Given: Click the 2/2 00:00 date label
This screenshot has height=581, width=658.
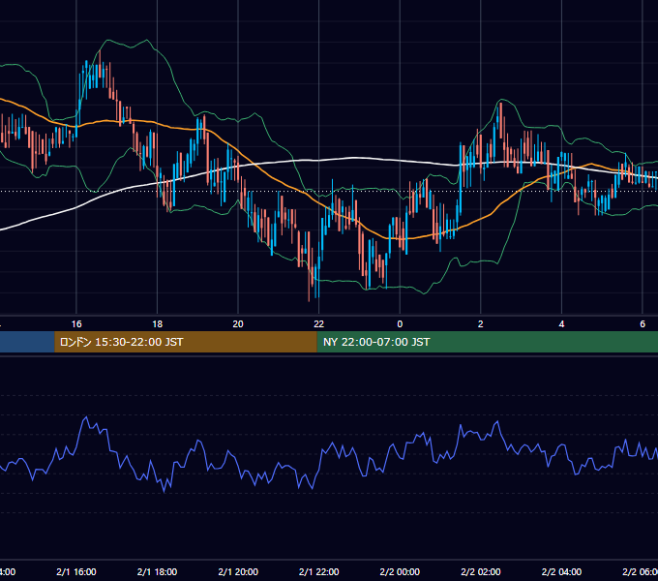Looking at the screenshot, I should [x=400, y=571].
